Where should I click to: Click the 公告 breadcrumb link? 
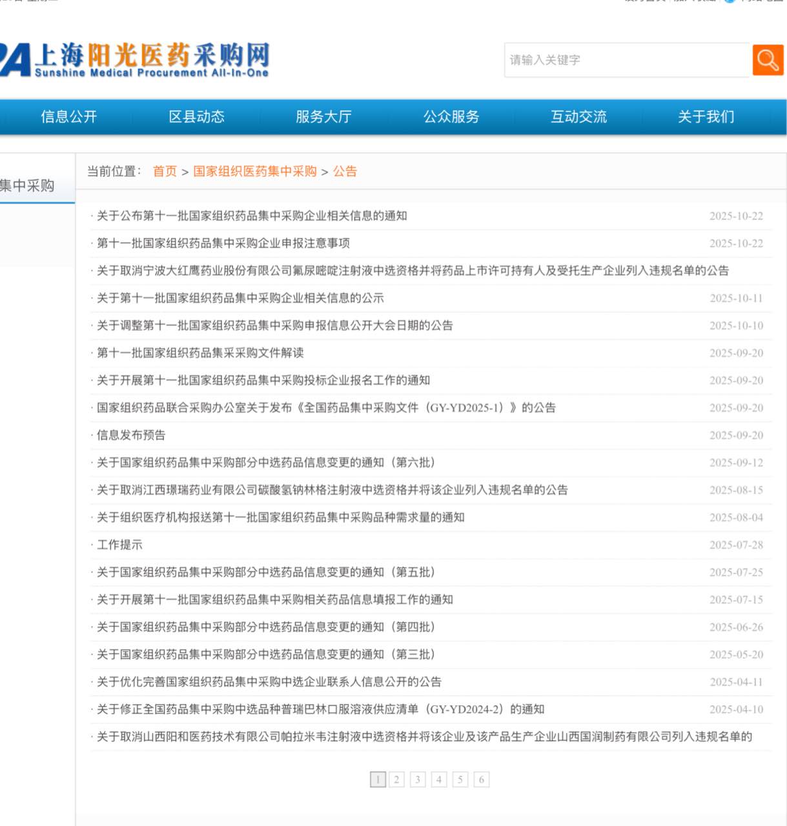coord(345,171)
